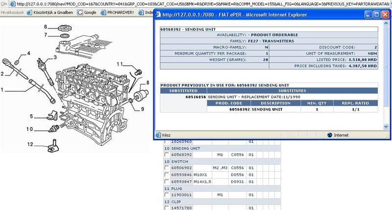Viewport: 392px width, 210px height.
Task: Tick the checkbox next to part 14571780
Action: point(167,208)
